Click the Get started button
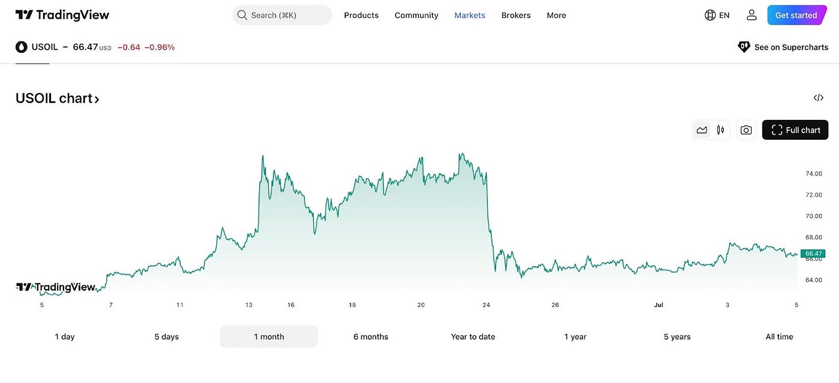The image size is (839, 383). tap(796, 14)
